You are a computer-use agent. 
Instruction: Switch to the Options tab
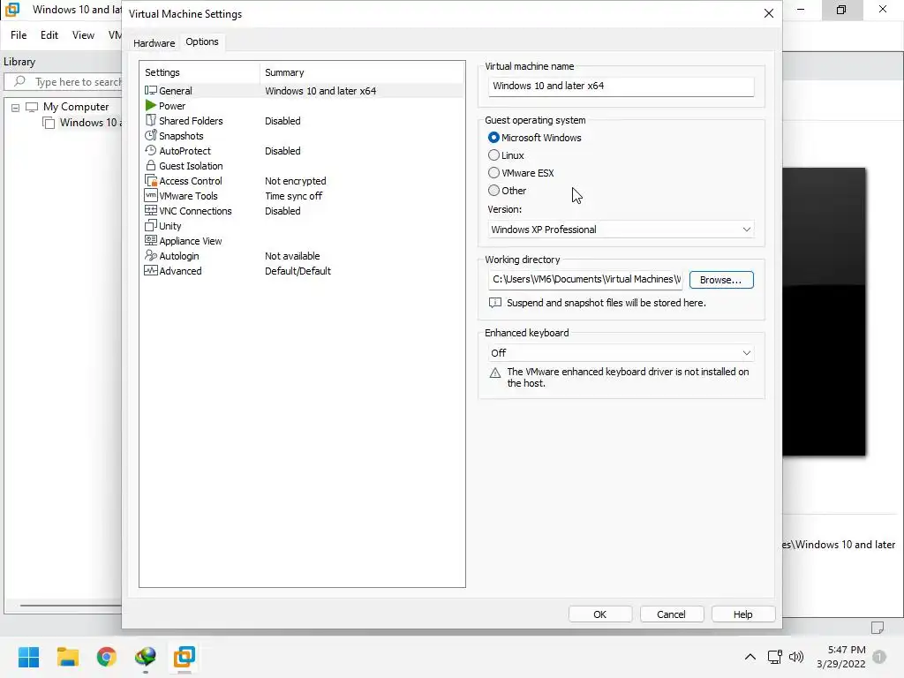pyautogui.click(x=202, y=41)
